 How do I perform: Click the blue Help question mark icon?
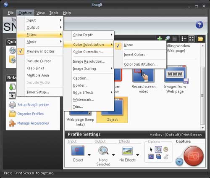click(x=199, y=25)
